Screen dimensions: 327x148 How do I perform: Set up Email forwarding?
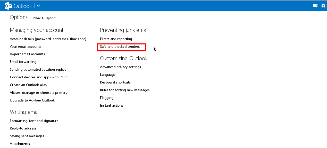pyautogui.click(x=23, y=62)
